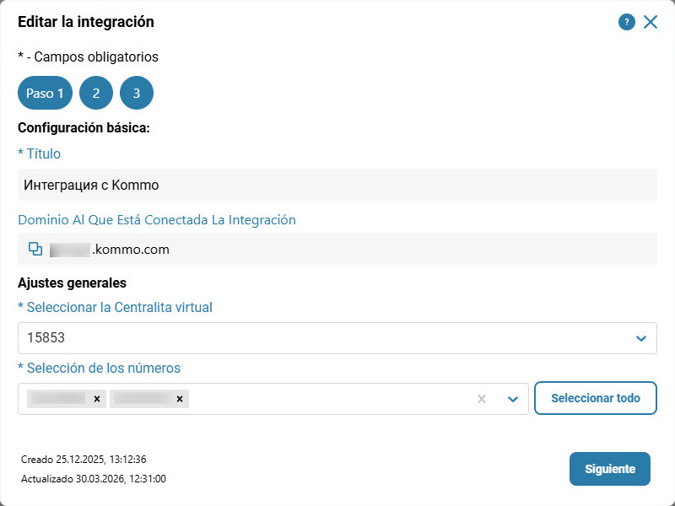
Task: Click the Actualizado 30.03.2026 timestamp
Action: coord(94,478)
